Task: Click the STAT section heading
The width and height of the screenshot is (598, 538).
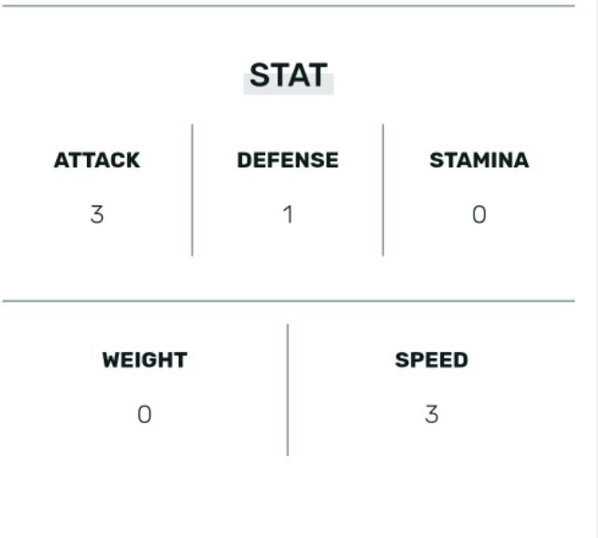Action: pyautogui.click(x=288, y=76)
